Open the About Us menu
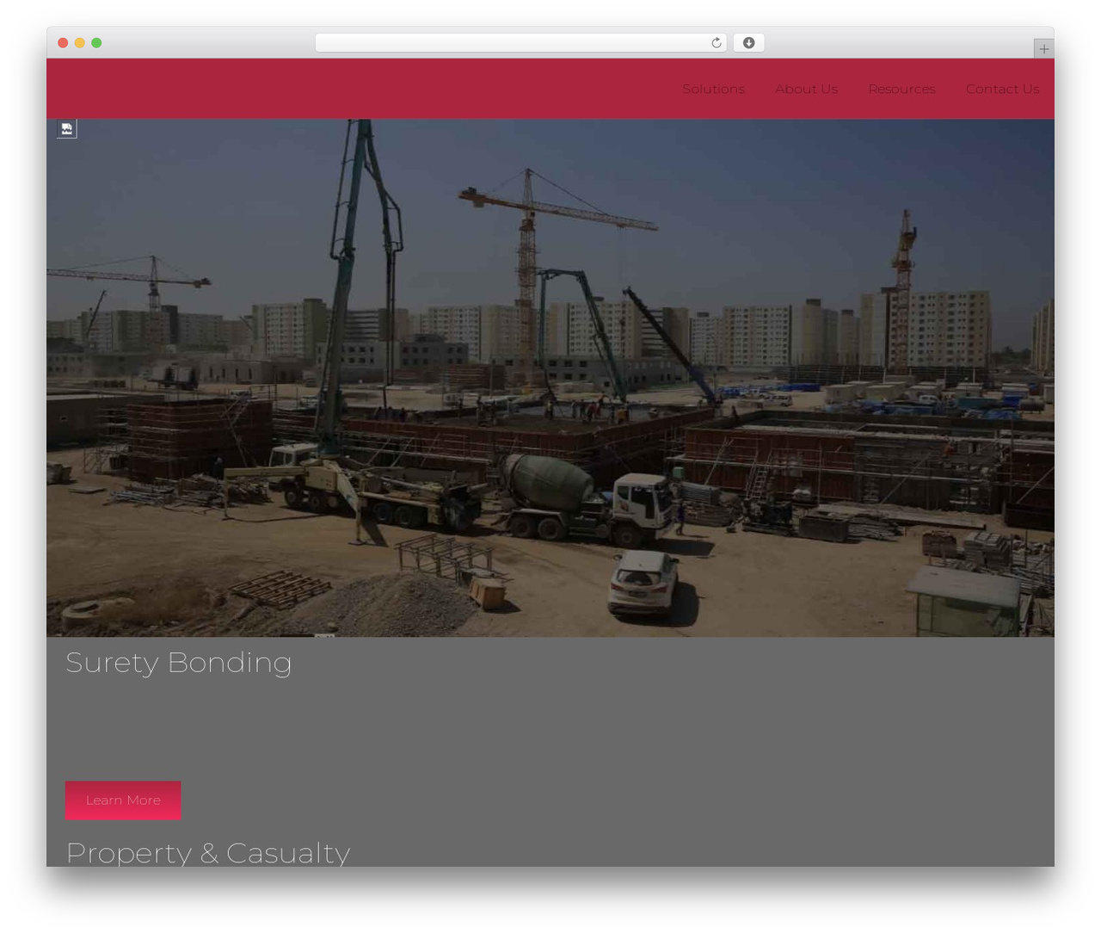 (806, 89)
